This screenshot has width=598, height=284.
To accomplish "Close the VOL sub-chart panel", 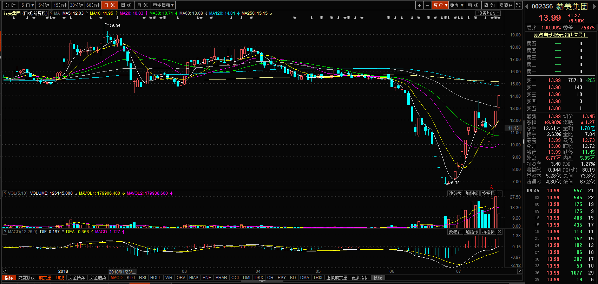I will click(x=500, y=193).
